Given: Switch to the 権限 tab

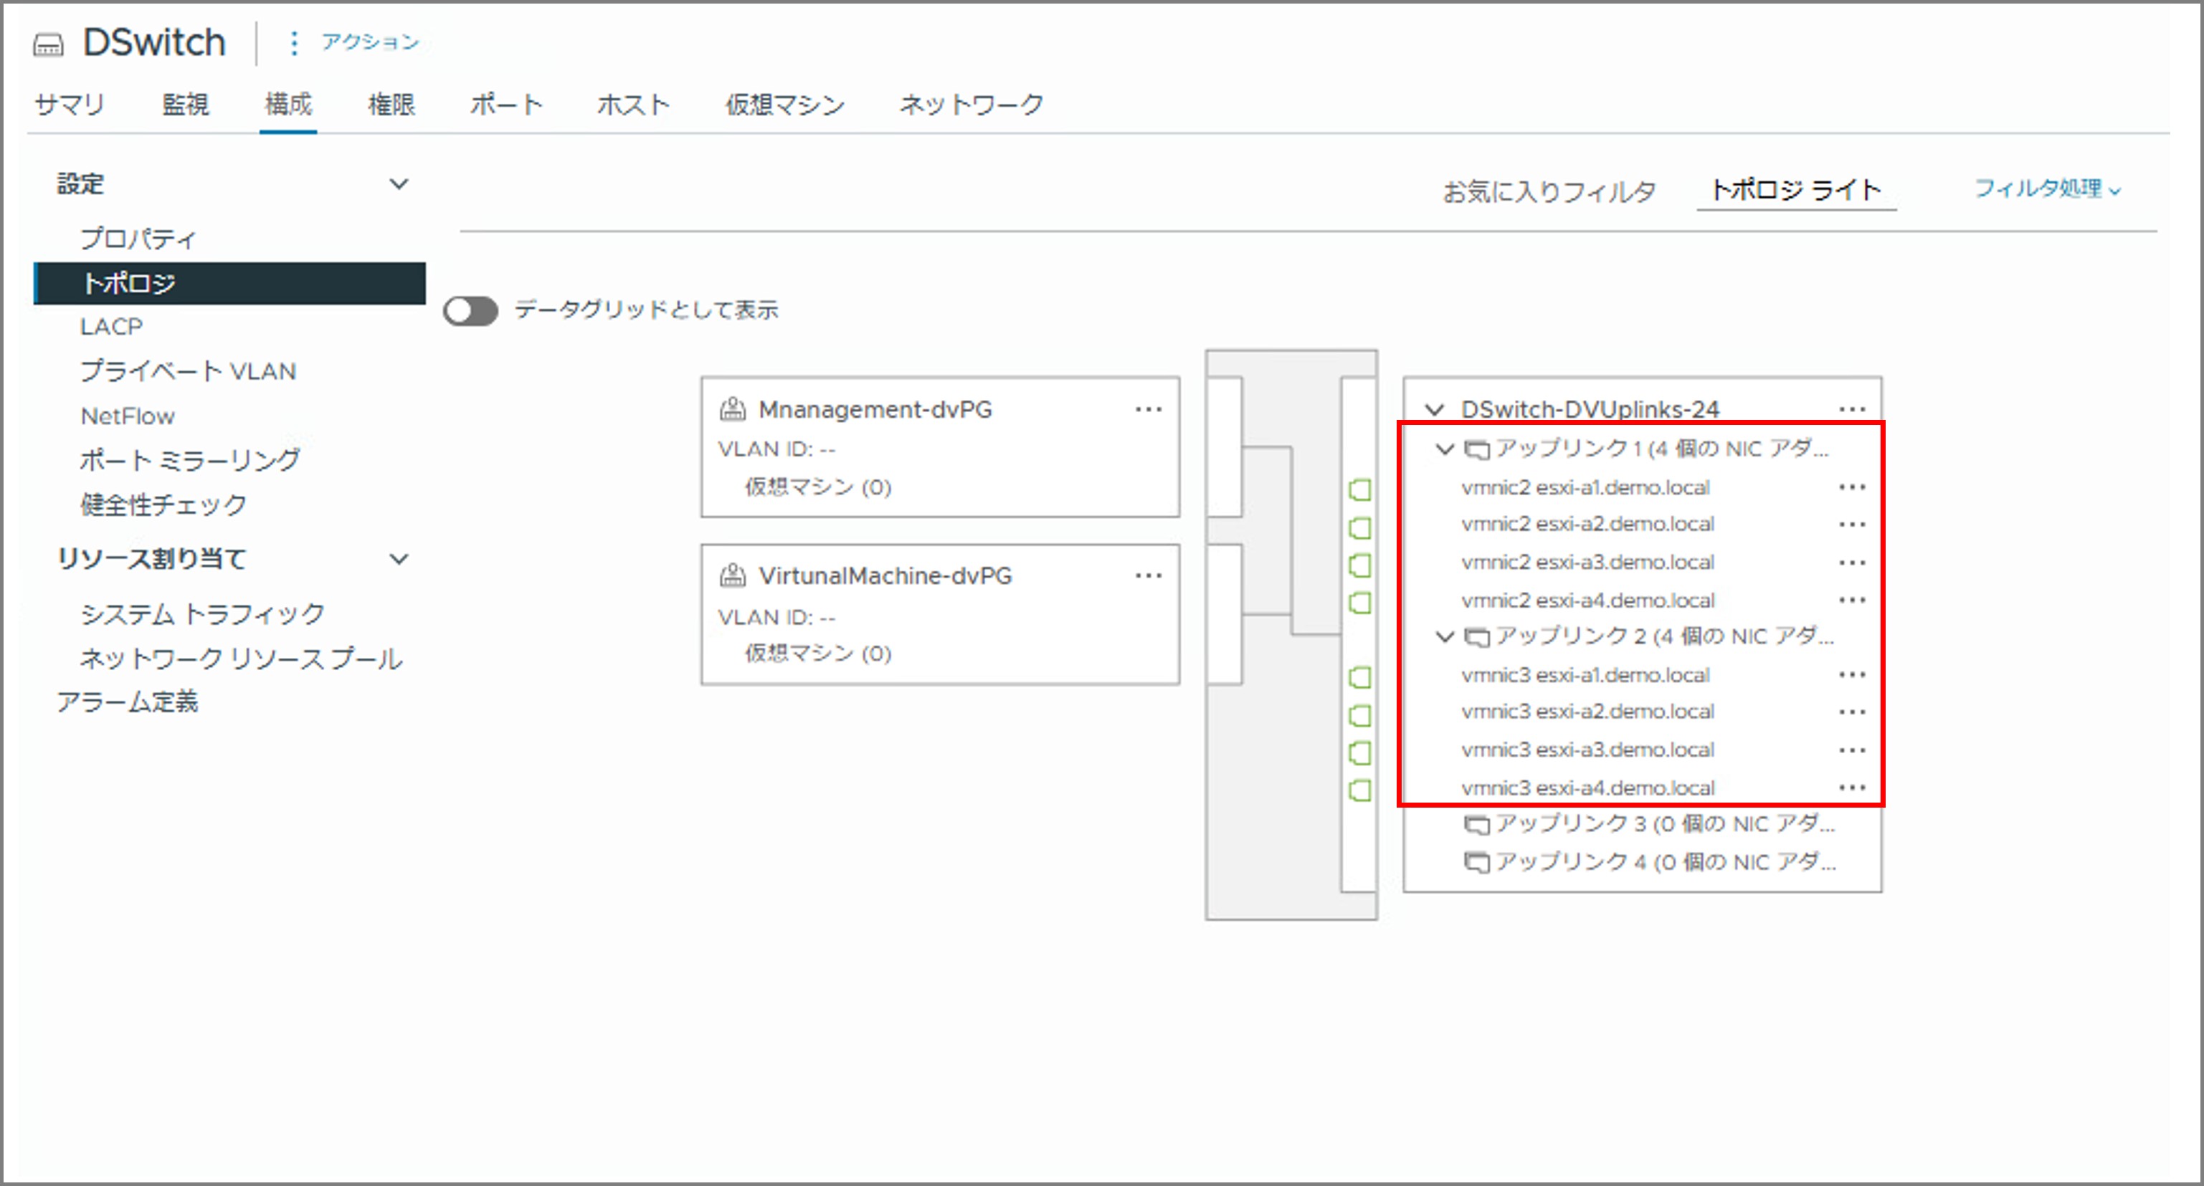Looking at the screenshot, I should tap(391, 105).
